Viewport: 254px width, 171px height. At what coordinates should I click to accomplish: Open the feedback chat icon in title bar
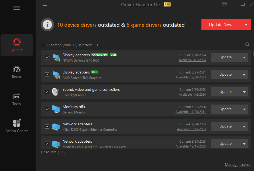click(x=224, y=4)
